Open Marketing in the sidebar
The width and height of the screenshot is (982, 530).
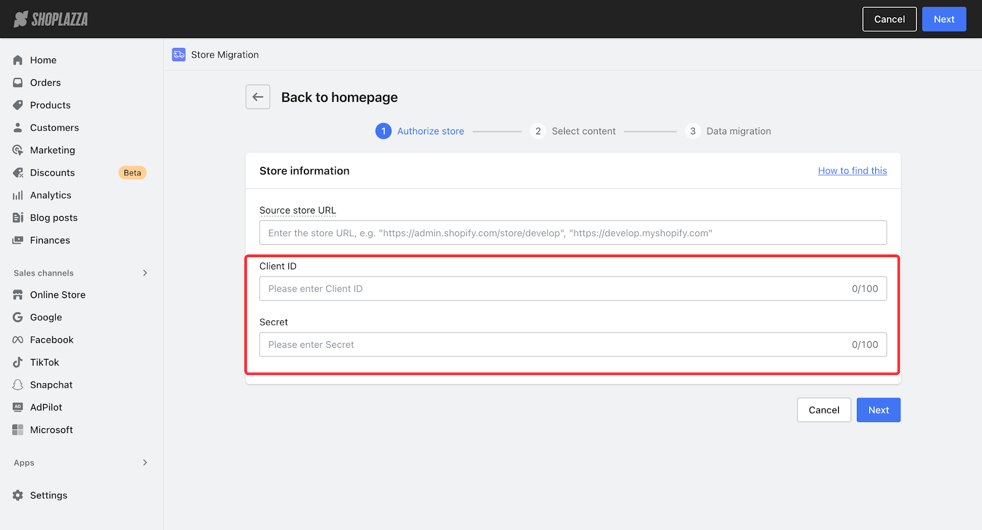click(x=52, y=150)
